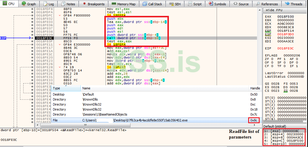
Task: Toggle breakpoint dot at address 0018FE17
Action: point(32,48)
